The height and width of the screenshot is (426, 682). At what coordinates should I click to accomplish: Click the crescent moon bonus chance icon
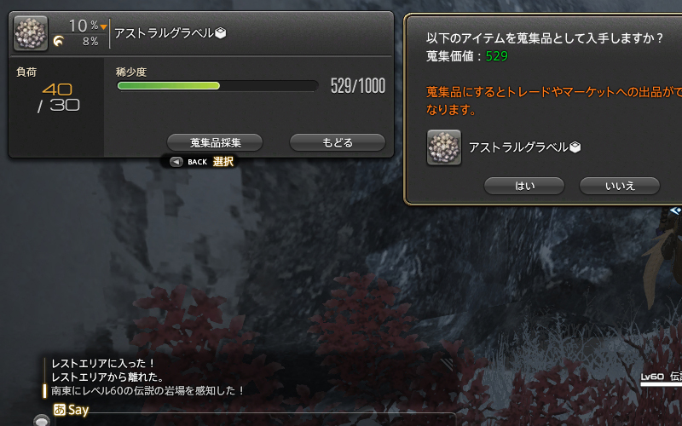[x=58, y=41]
